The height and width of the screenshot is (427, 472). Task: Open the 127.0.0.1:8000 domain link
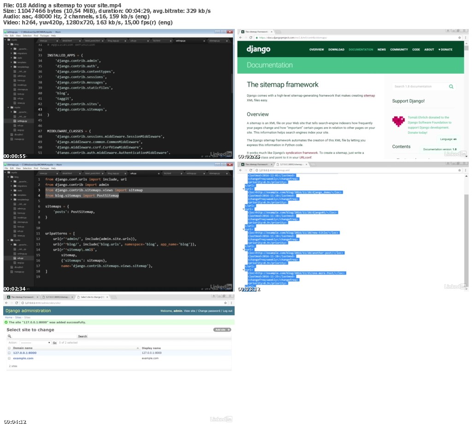click(x=25, y=353)
